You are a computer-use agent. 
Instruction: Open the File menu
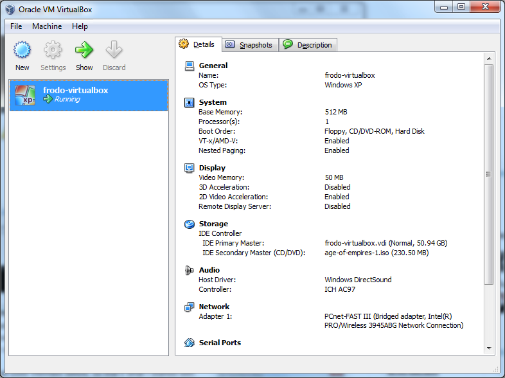point(16,26)
